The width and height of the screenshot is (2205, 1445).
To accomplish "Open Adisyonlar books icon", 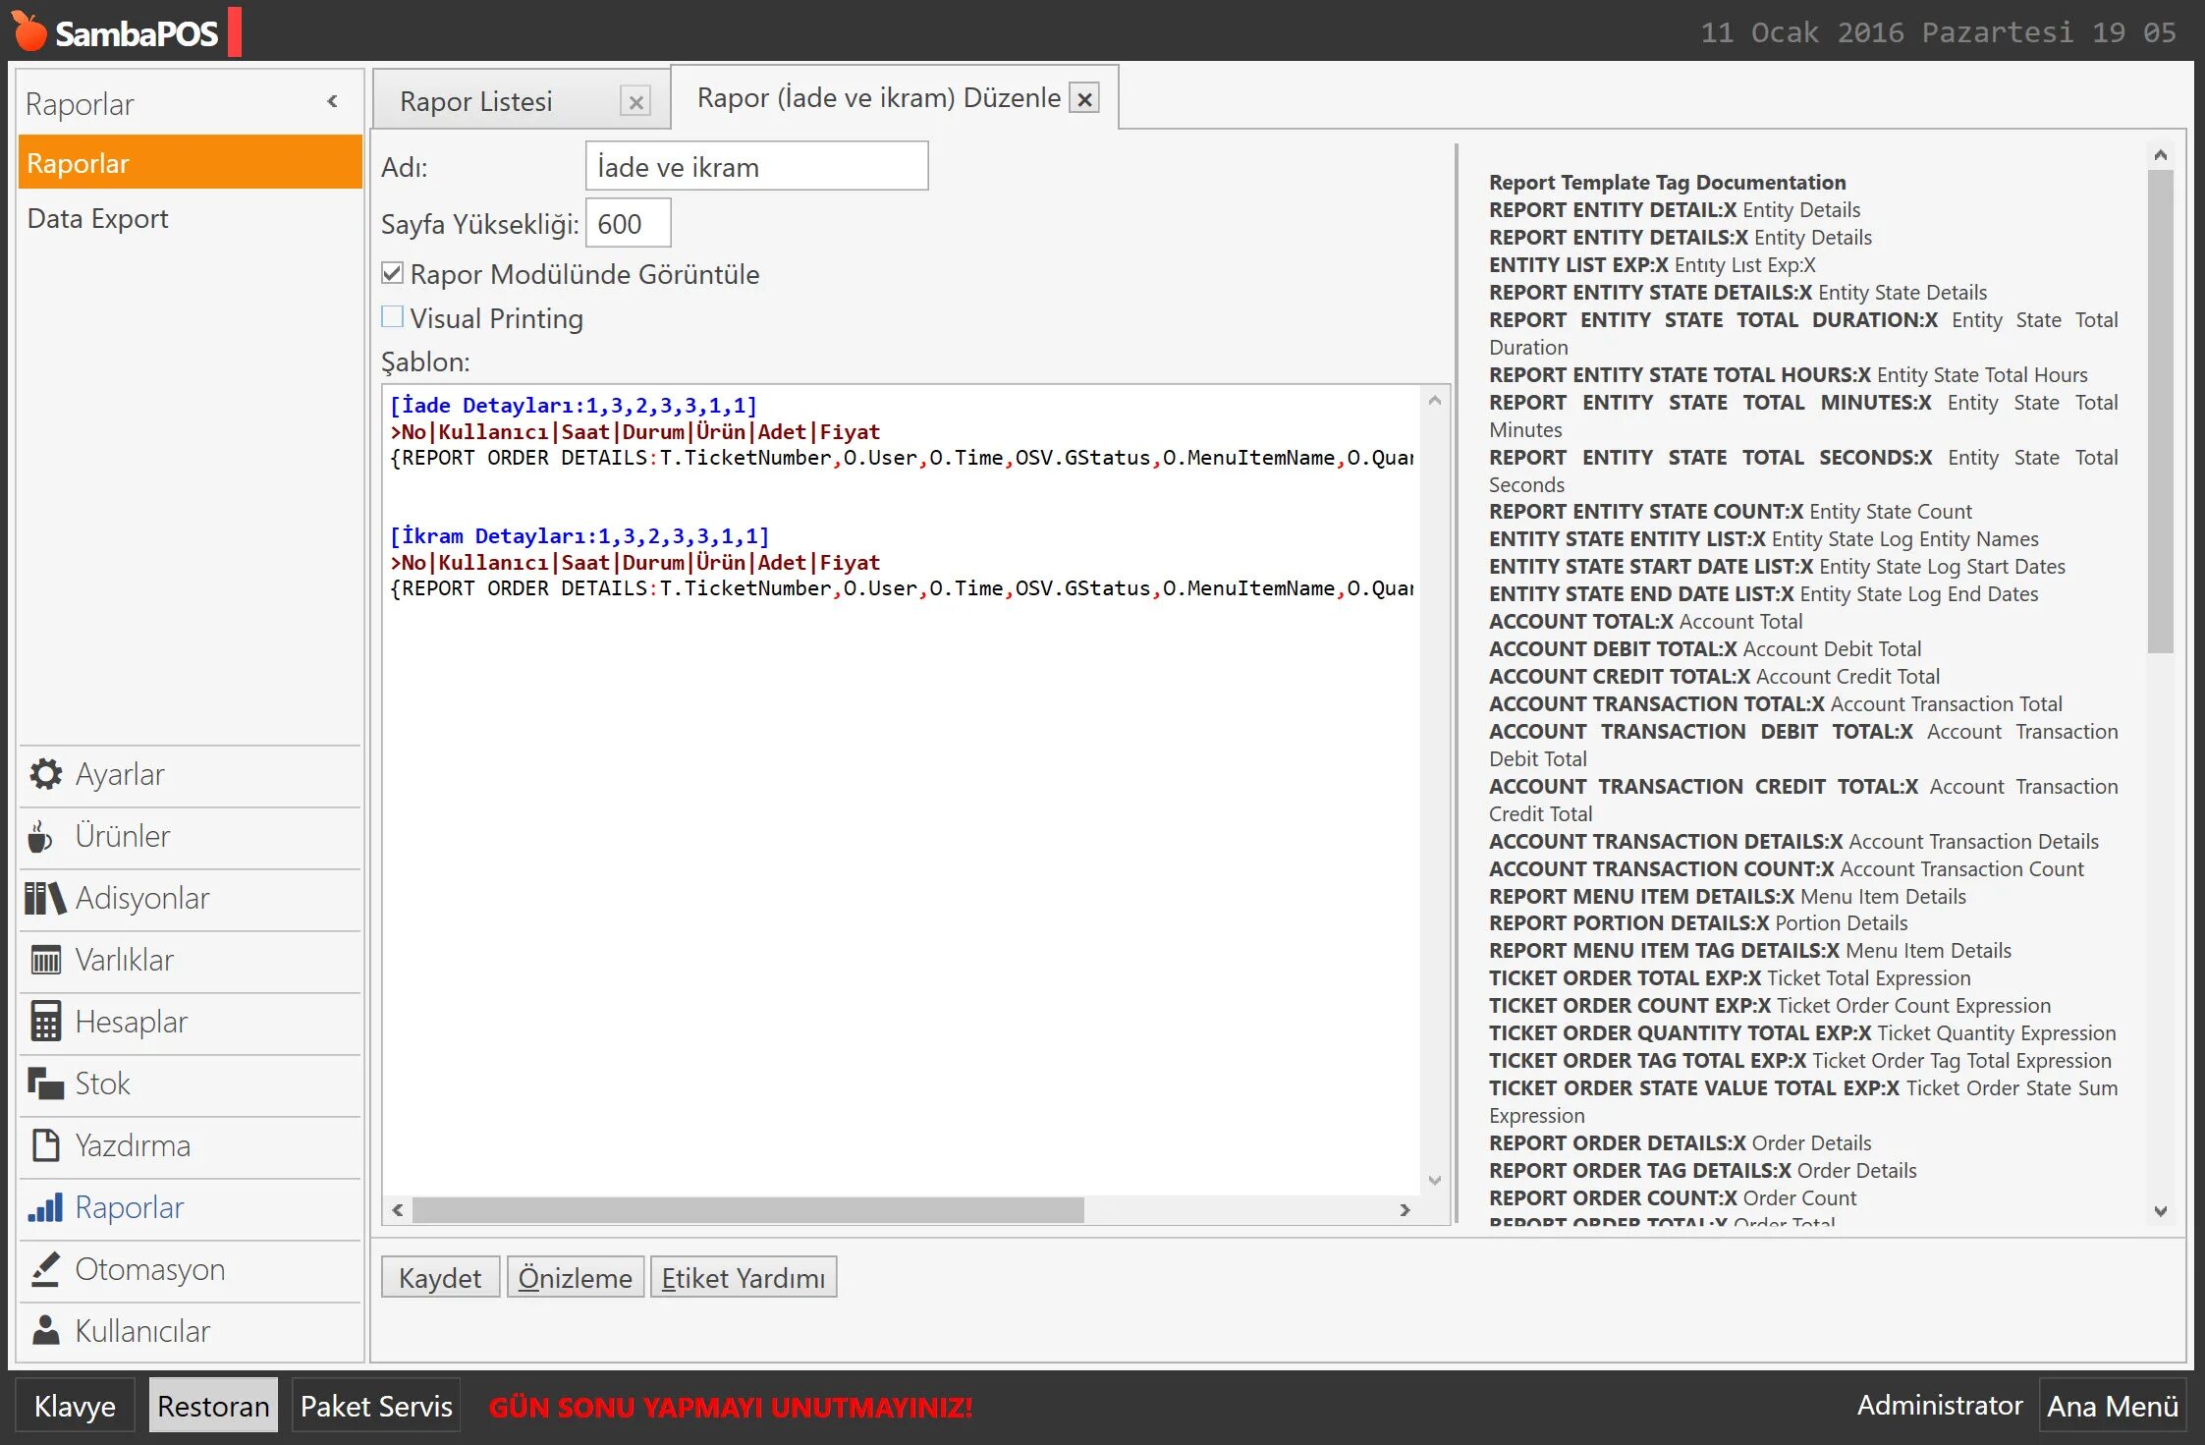I will click(45, 898).
